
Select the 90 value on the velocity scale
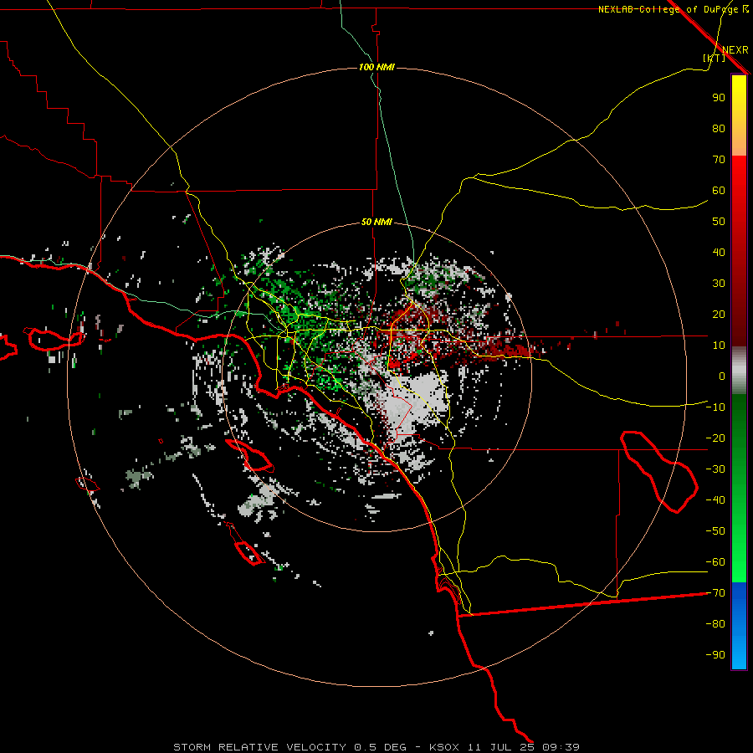(719, 98)
